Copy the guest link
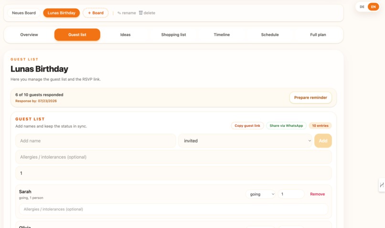 click(247, 125)
